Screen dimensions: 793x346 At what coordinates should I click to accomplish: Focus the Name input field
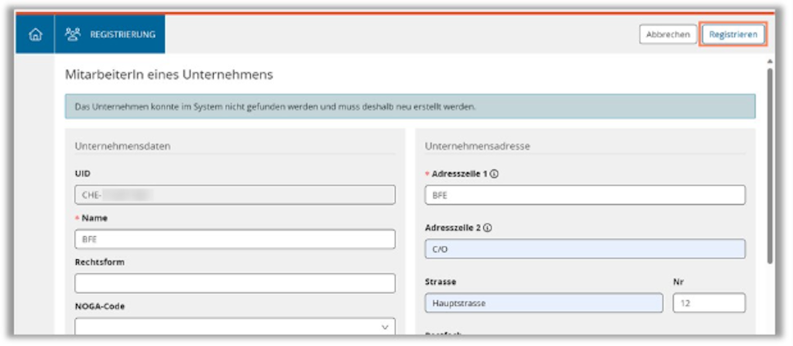click(235, 239)
